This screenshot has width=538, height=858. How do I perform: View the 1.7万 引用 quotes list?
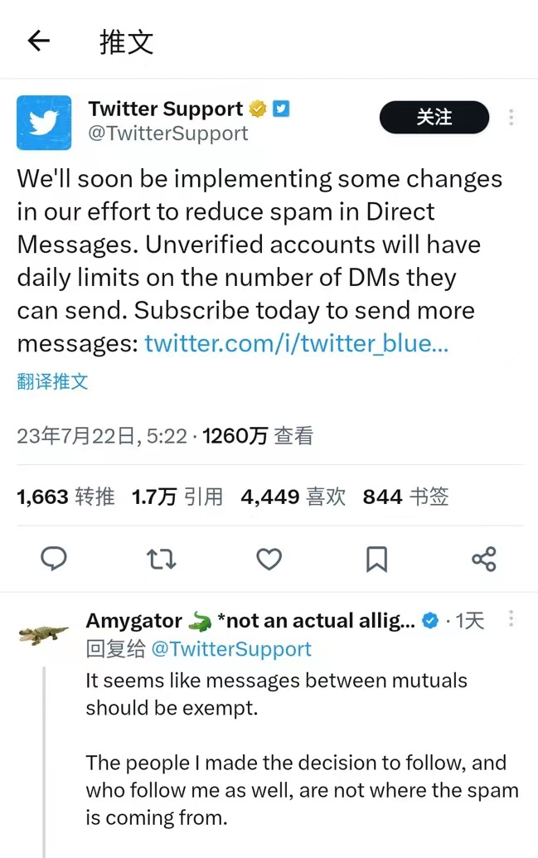coord(177,497)
